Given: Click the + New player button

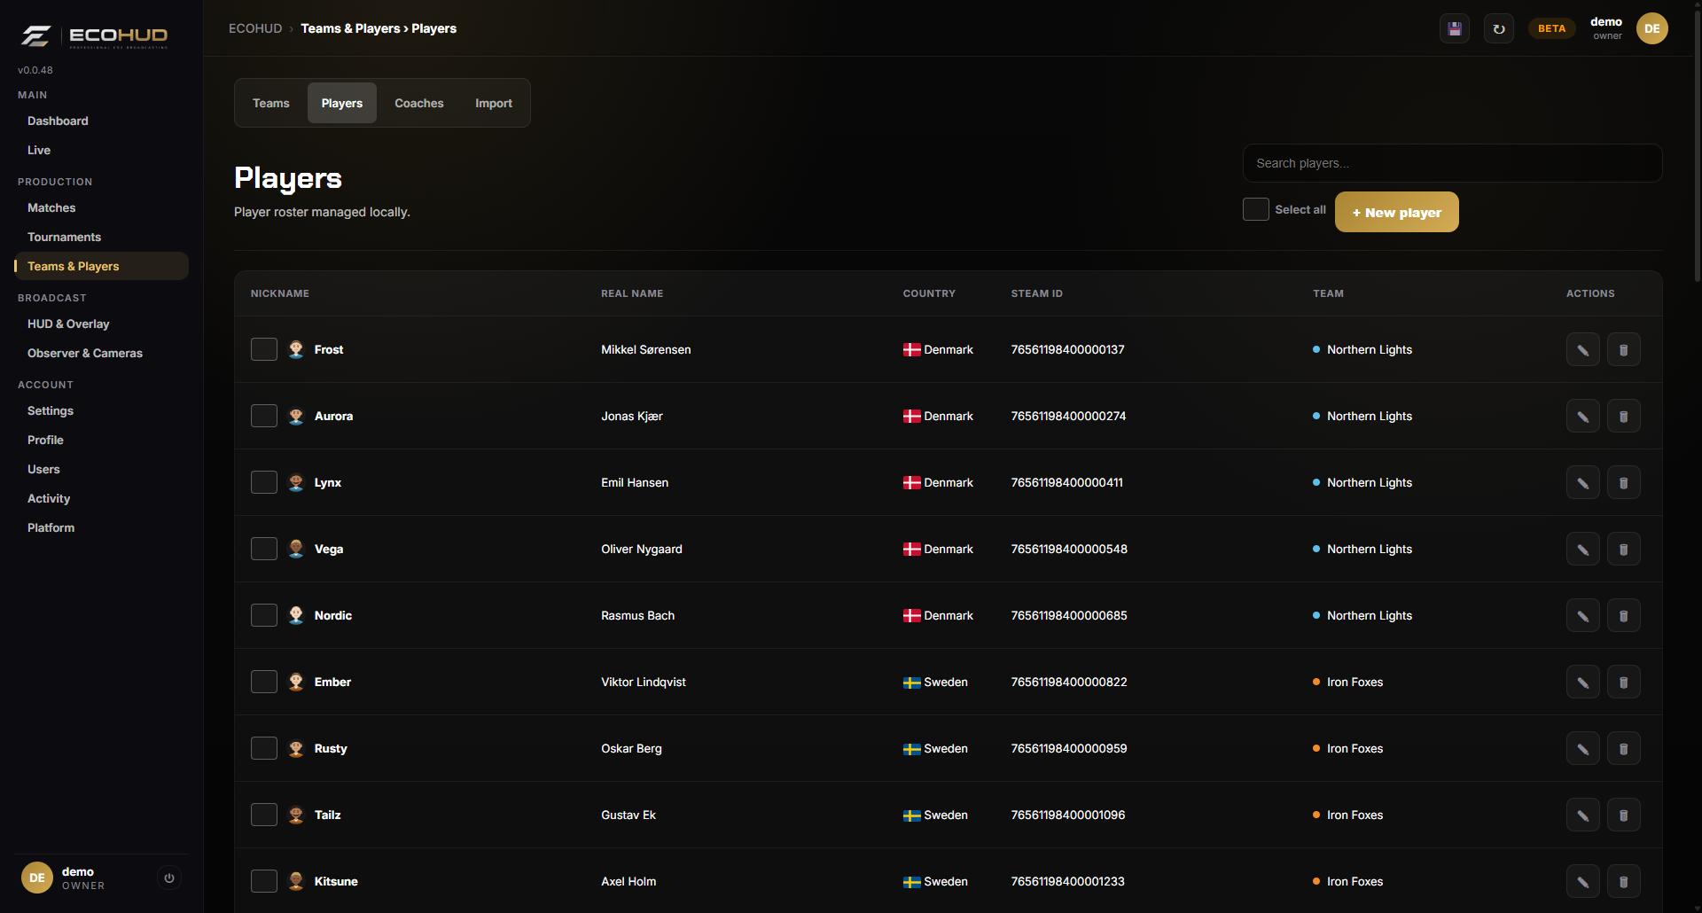Looking at the screenshot, I should pos(1396,212).
